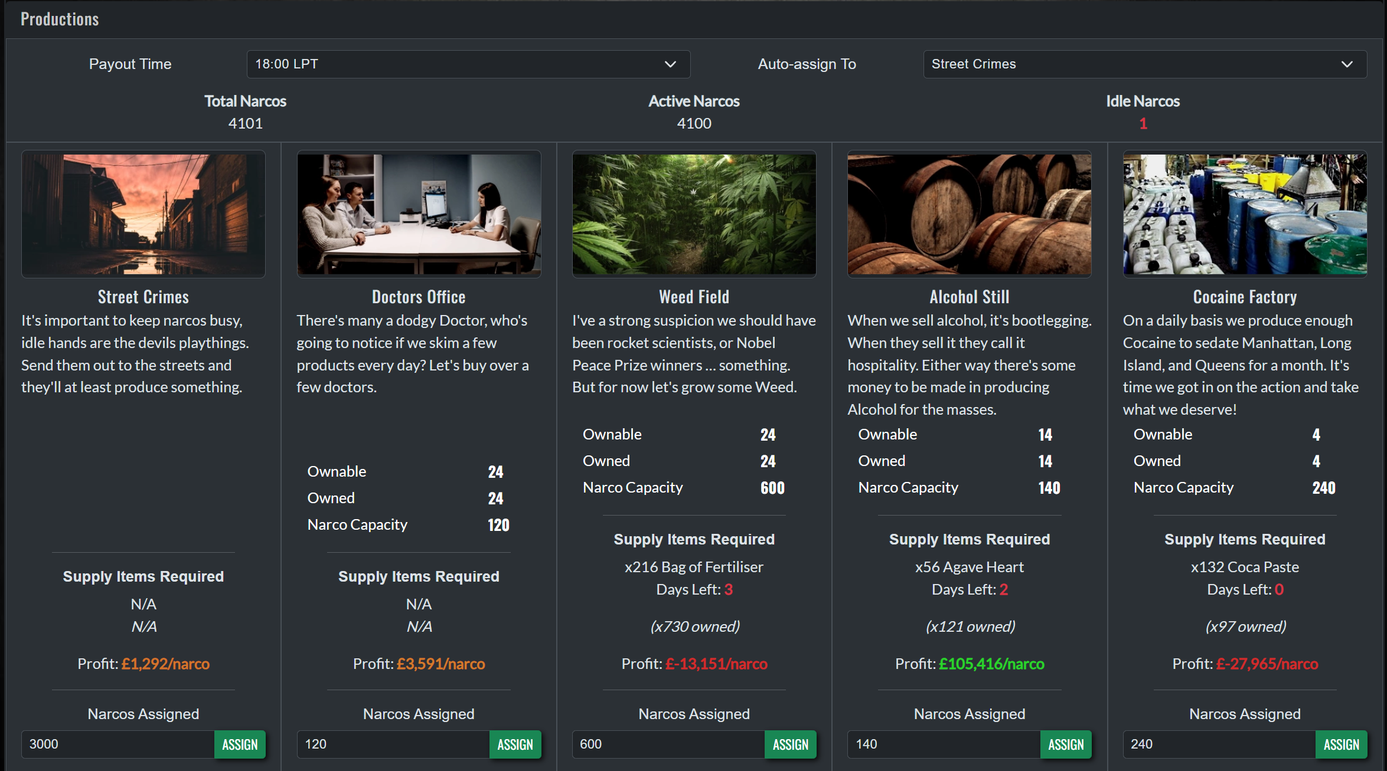Click the Street Crimes alley image

coord(143,214)
